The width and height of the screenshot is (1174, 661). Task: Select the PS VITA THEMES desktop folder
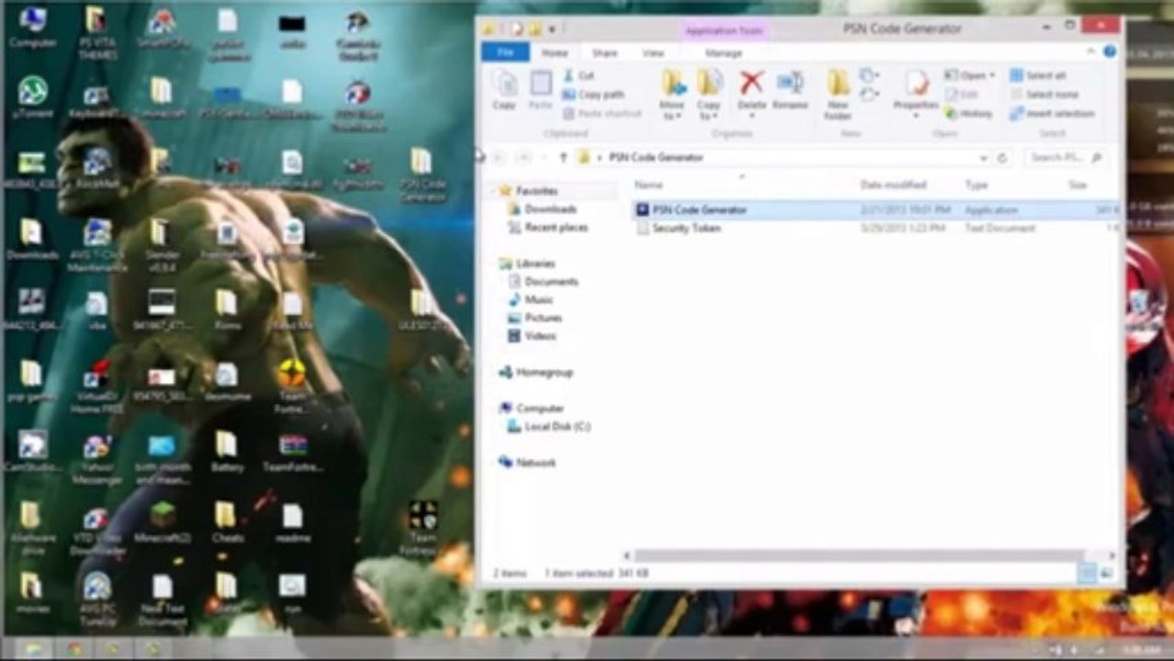tap(95, 32)
